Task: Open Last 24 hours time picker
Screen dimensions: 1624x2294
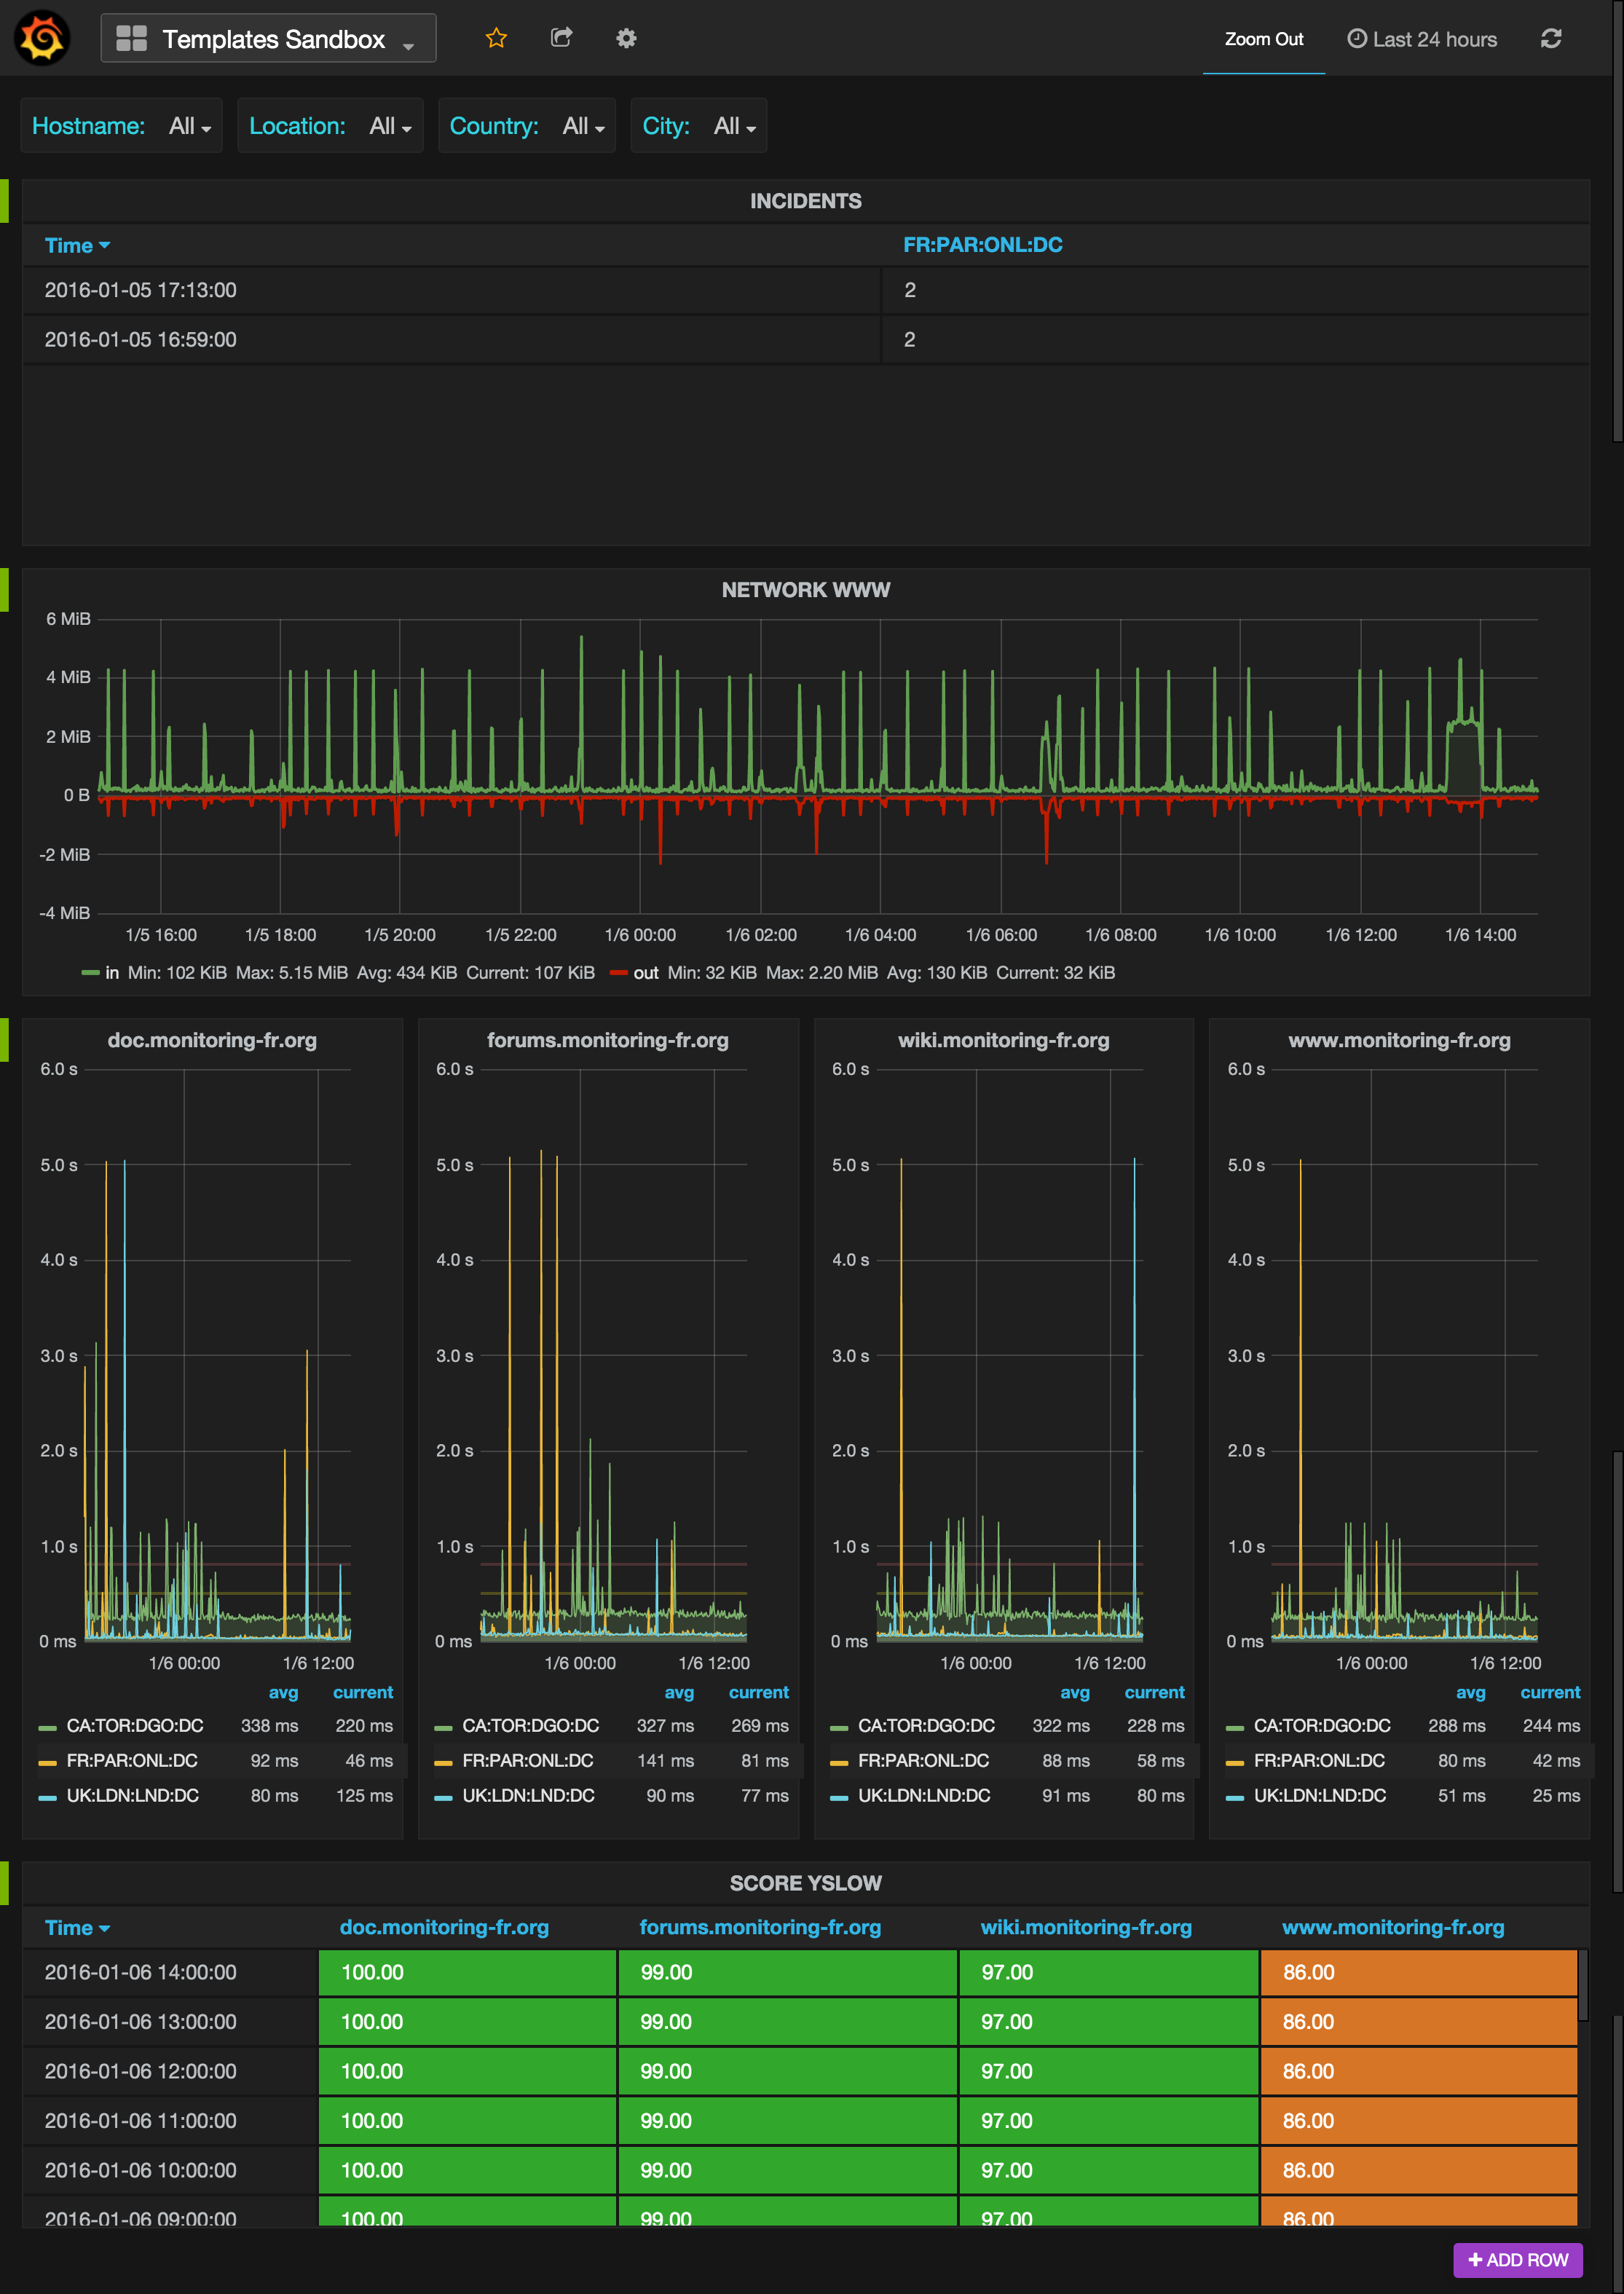Action: click(x=1422, y=39)
